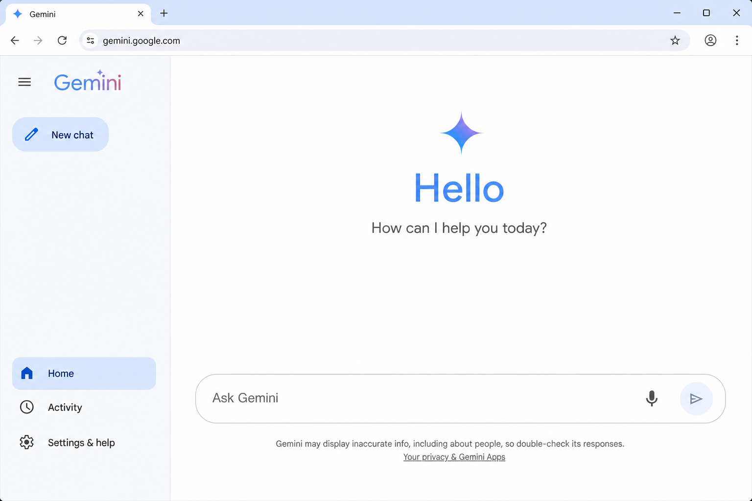View site information icon in address bar
The width and height of the screenshot is (752, 501).
(91, 41)
